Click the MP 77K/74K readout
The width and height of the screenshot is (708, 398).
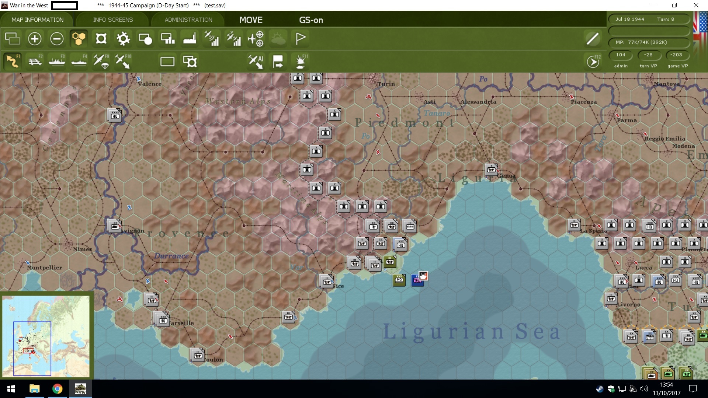(649, 42)
